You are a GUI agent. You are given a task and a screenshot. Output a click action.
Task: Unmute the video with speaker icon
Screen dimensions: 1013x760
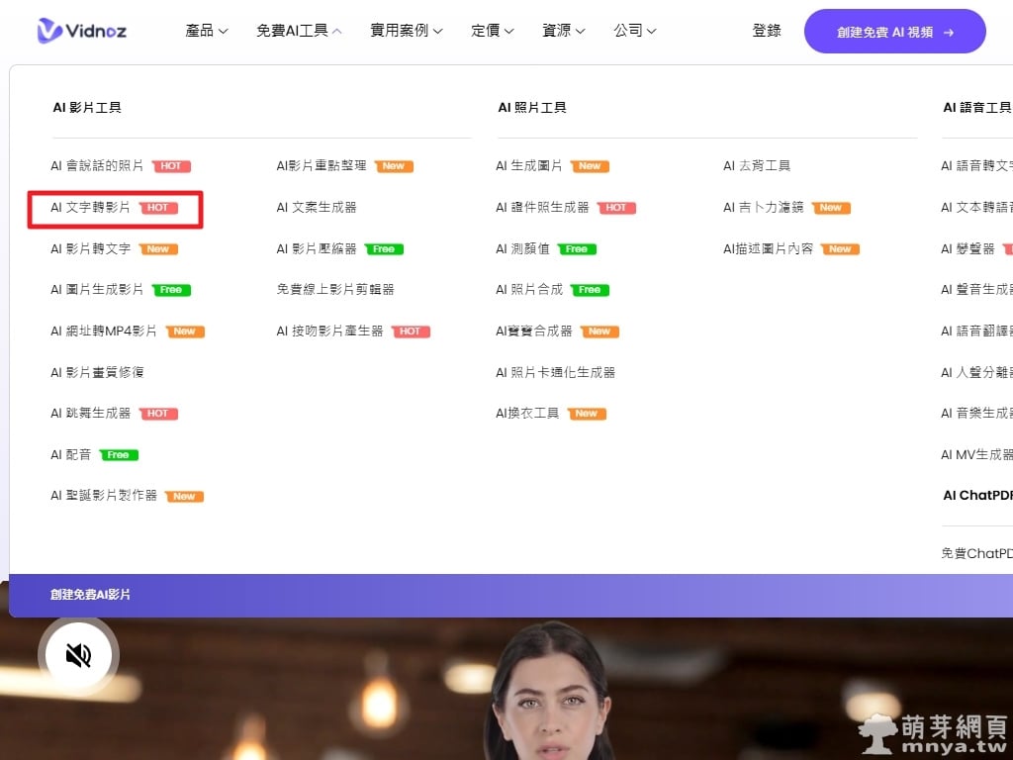(78, 654)
